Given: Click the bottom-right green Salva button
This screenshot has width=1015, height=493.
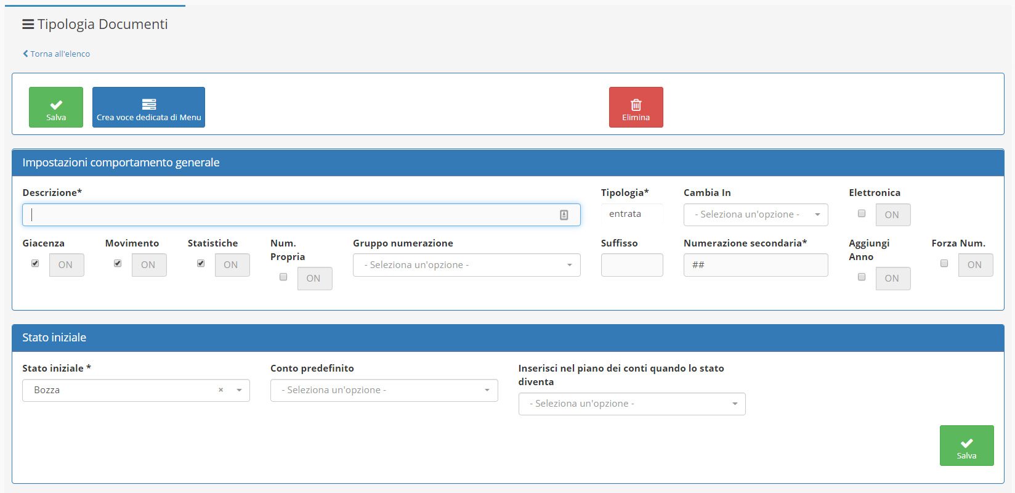Looking at the screenshot, I should (x=966, y=446).
